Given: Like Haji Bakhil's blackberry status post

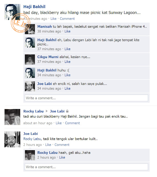Looking at the screenshot, I should (53, 19).
